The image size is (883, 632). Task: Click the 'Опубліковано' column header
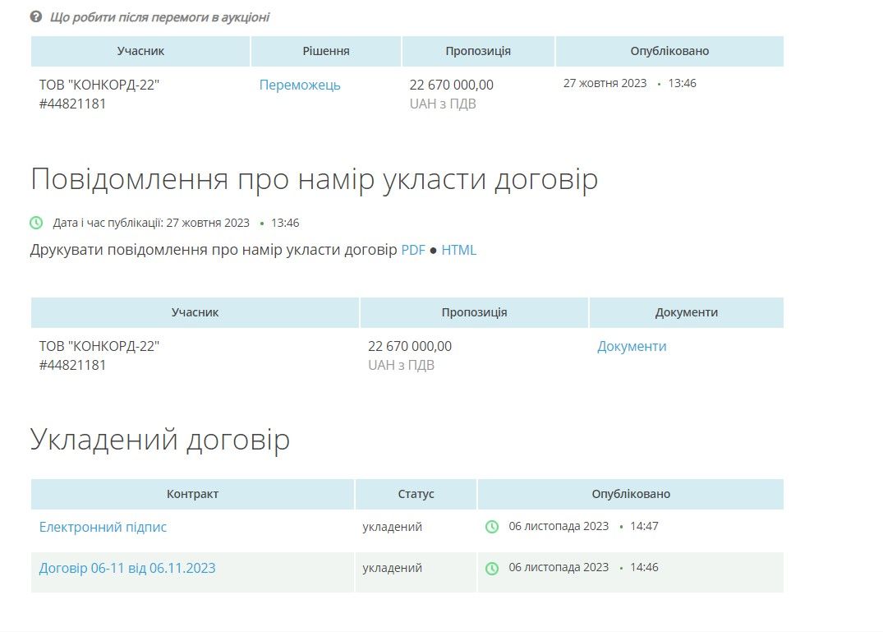point(668,50)
